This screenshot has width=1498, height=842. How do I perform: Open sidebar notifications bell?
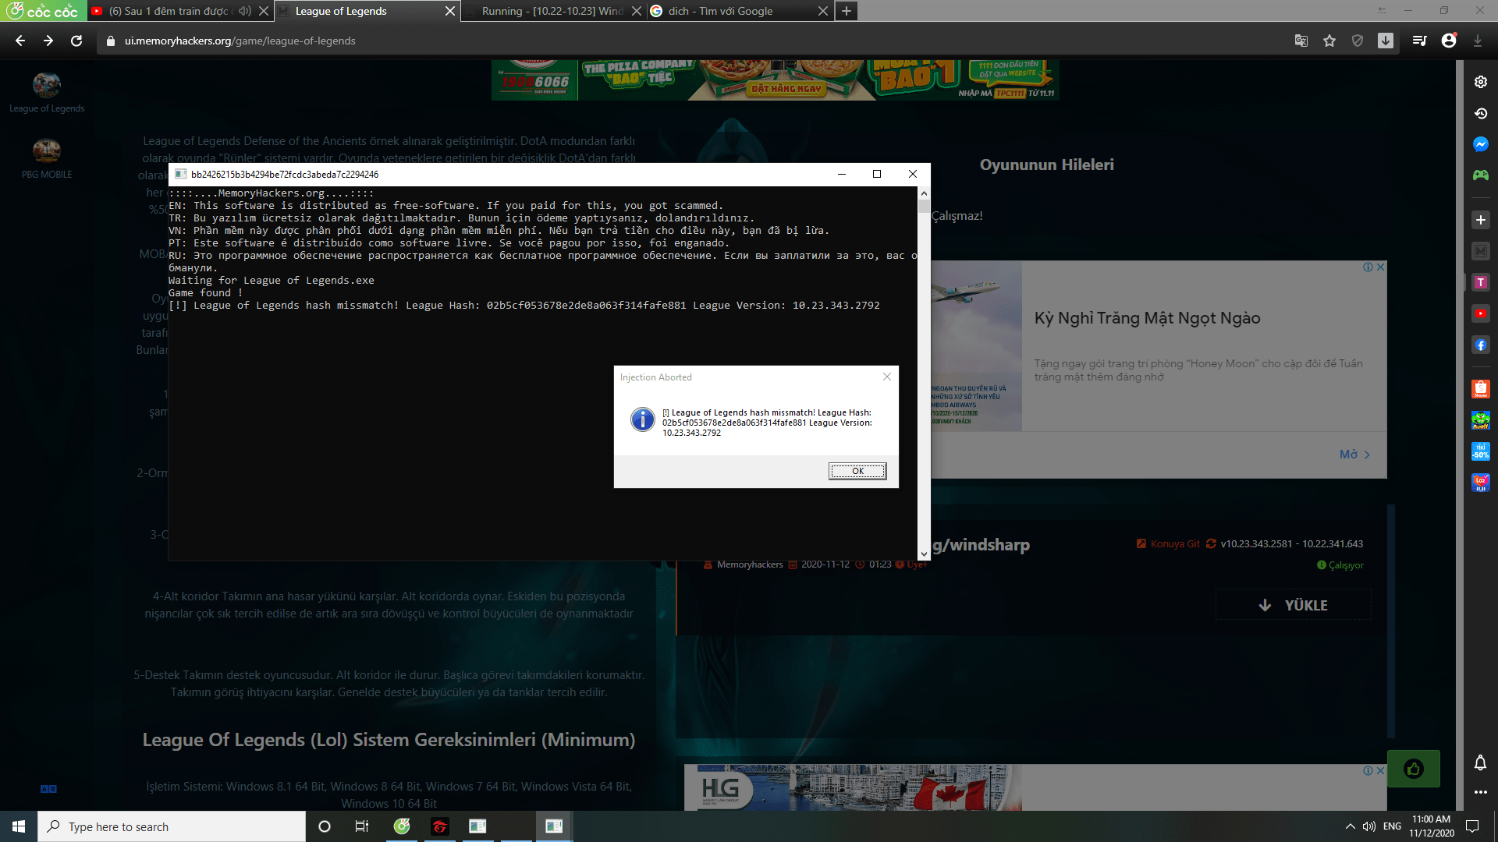click(x=1480, y=762)
